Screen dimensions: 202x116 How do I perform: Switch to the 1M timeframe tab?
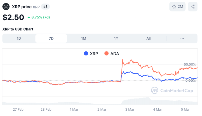point(83,38)
